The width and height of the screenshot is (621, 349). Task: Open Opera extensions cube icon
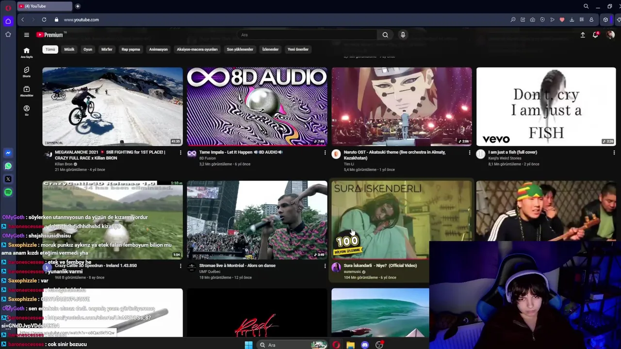[605, 20]
